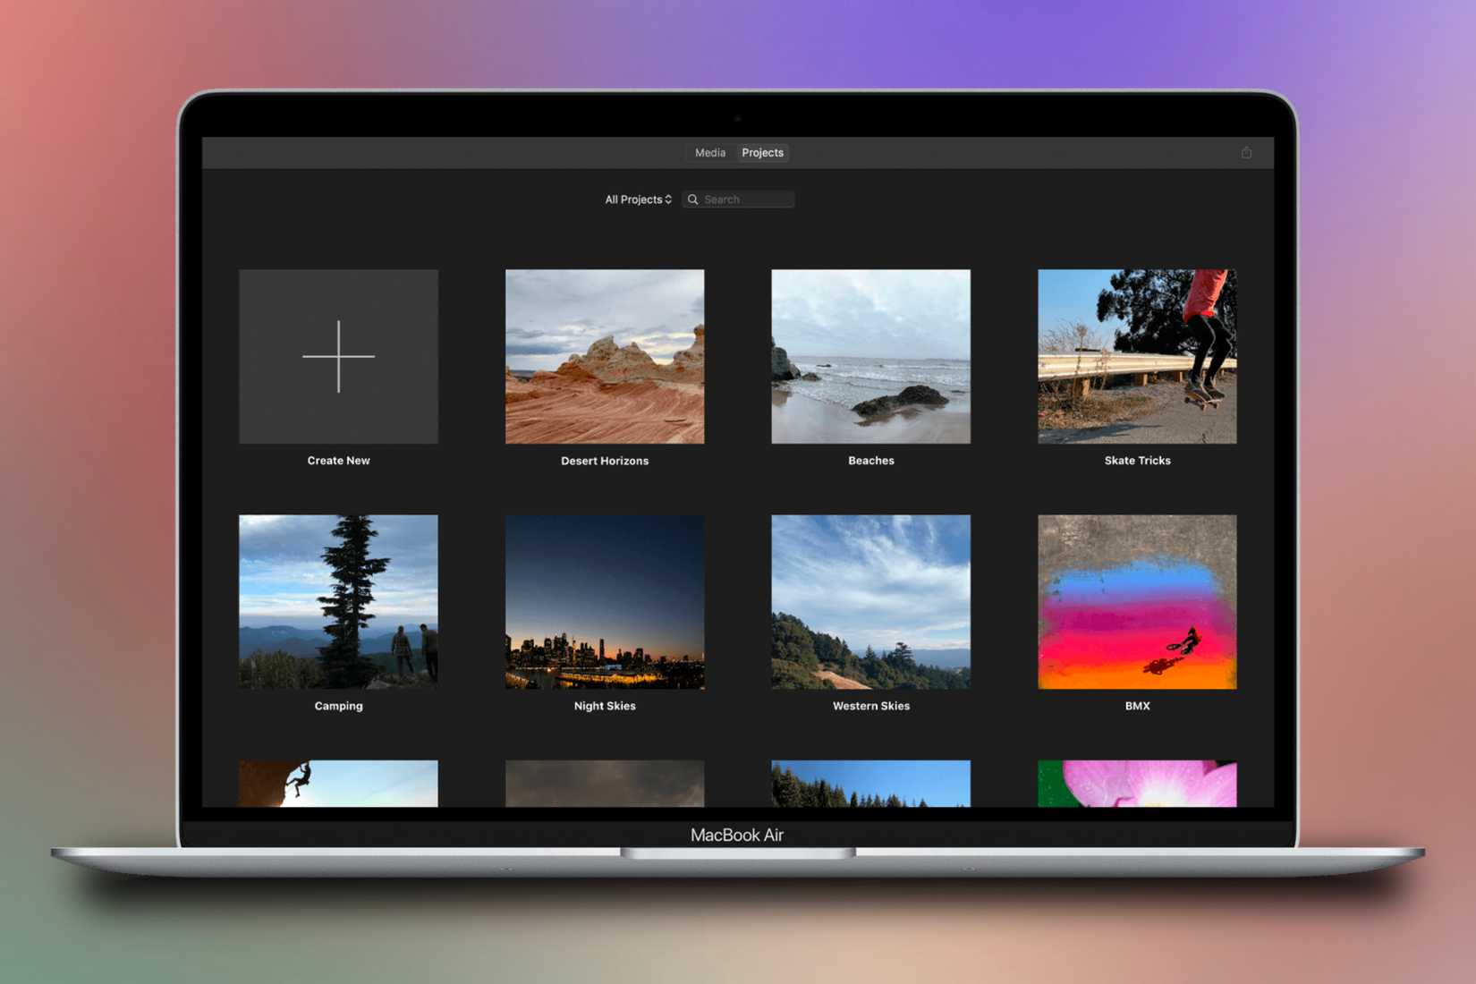Open the Camping project
Image resolution: width=1476 pixels, height=984 pixels.
click(x=338, y=601)
